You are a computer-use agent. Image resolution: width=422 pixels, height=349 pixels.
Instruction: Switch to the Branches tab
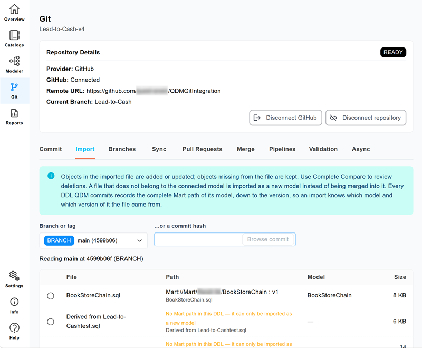click(x=122, y=149)
